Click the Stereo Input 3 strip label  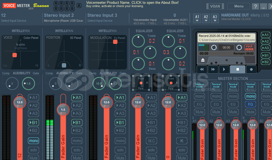coord(102,15)
